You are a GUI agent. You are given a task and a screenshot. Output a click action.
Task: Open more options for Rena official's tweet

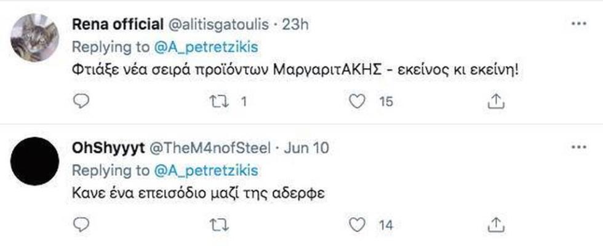click(579, 24)
